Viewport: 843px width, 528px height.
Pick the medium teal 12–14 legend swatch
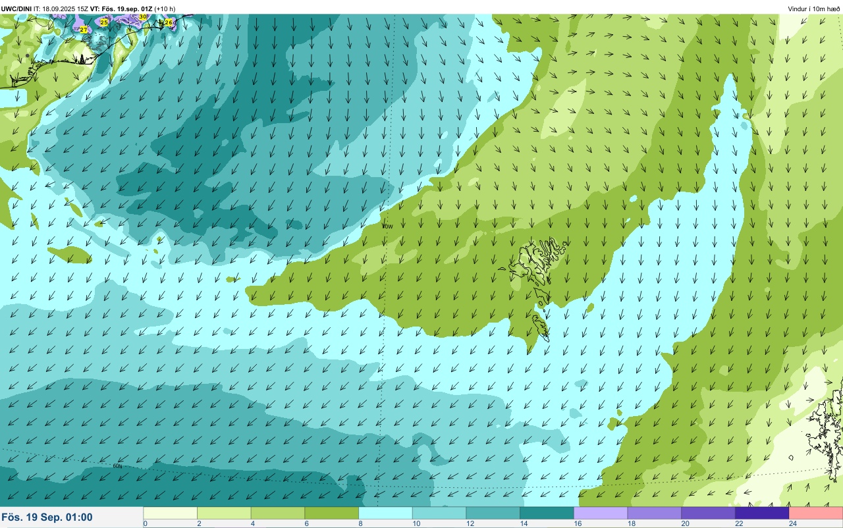(x=493, y=513)
